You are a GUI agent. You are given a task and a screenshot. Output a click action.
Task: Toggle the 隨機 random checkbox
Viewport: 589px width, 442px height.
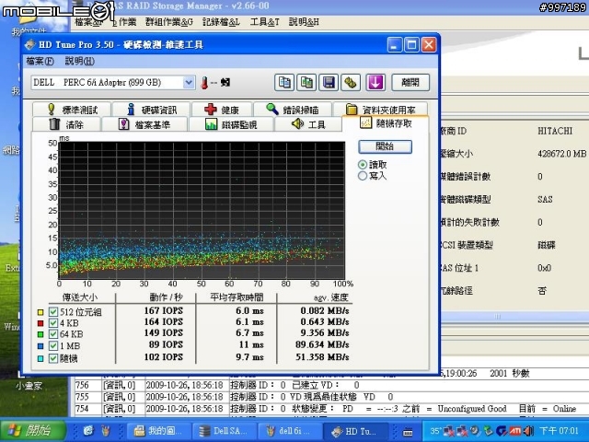tap(53, 358)
